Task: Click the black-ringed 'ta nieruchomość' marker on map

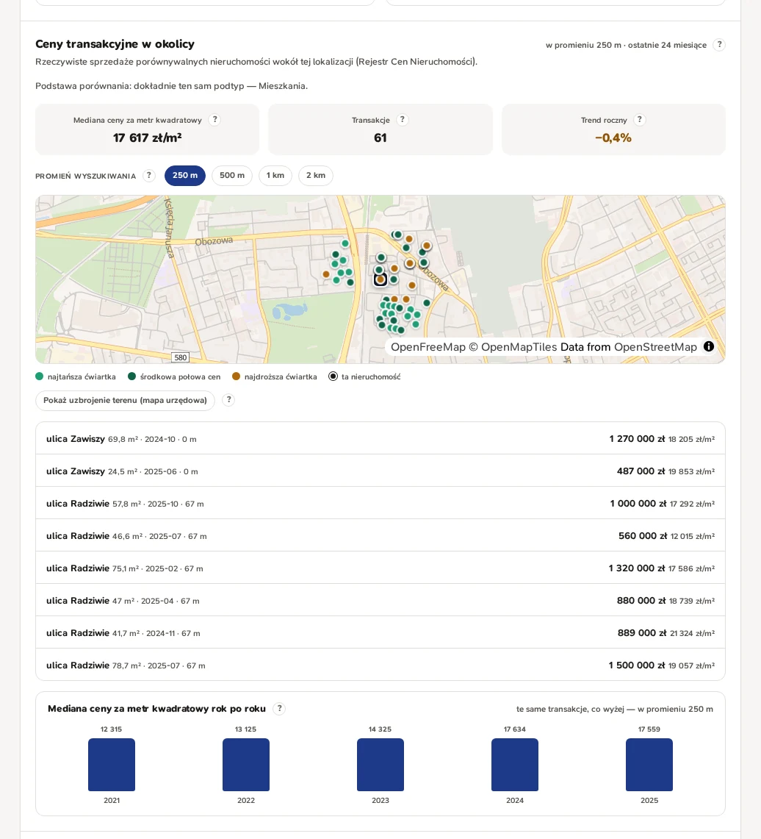Action: [380, 279]
